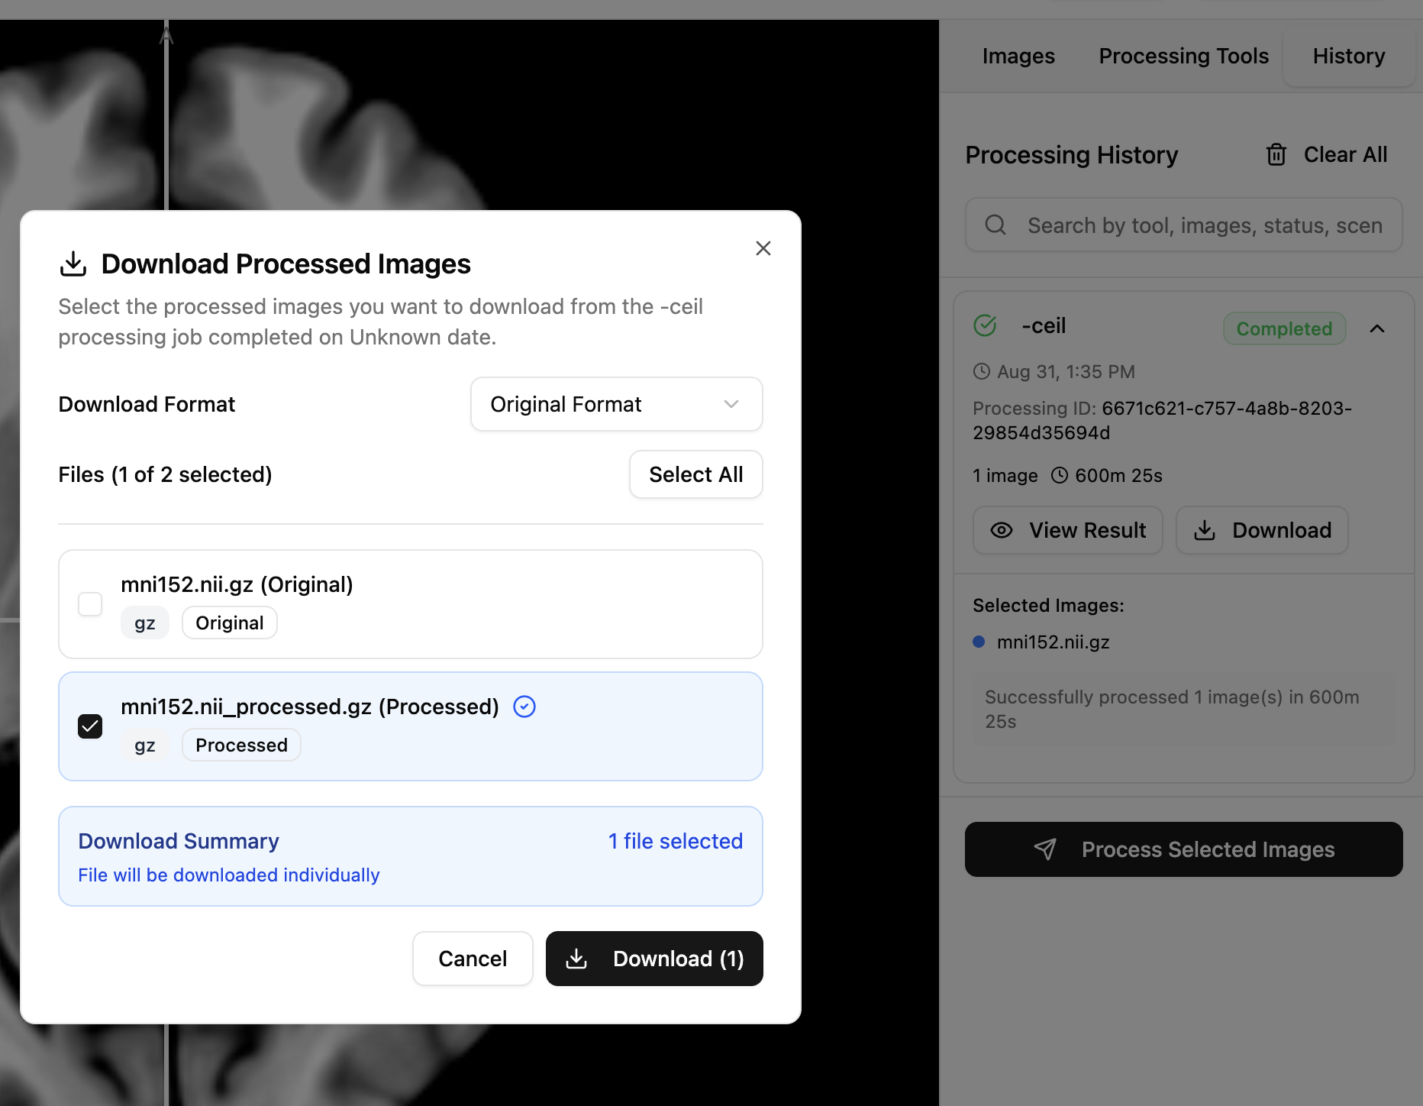
Task: Click the paper plane icon on Process button
Action: pos(1045,849)
